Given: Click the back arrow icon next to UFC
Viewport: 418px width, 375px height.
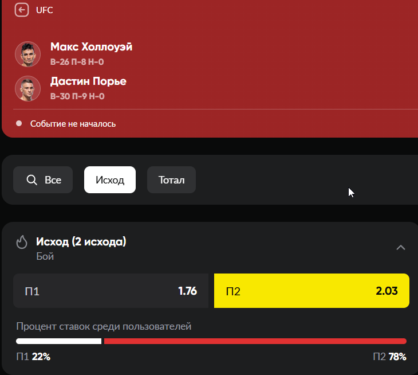Looking at the screenshot, I should 22,10.
